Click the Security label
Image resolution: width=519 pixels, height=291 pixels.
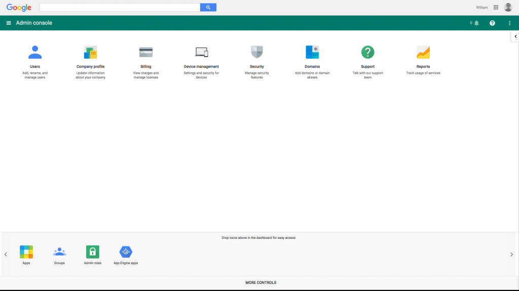click(x=257, y=66)
